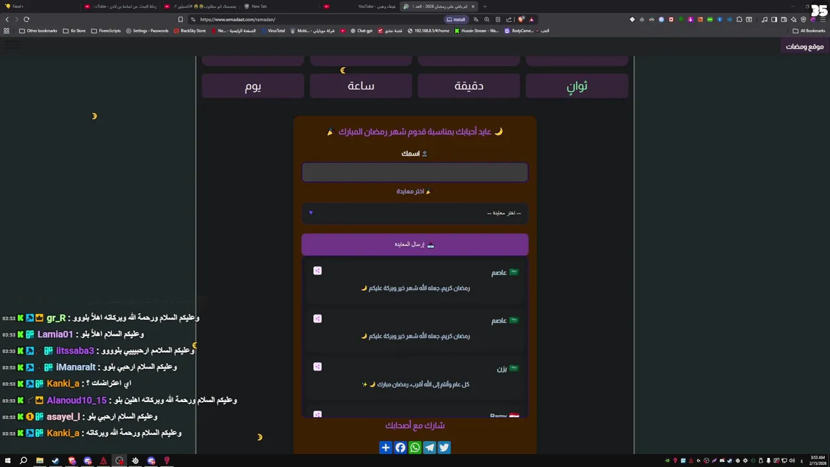Click the purple إرسال المعايدة send button
Screen dimensions: 830x467
415,245
